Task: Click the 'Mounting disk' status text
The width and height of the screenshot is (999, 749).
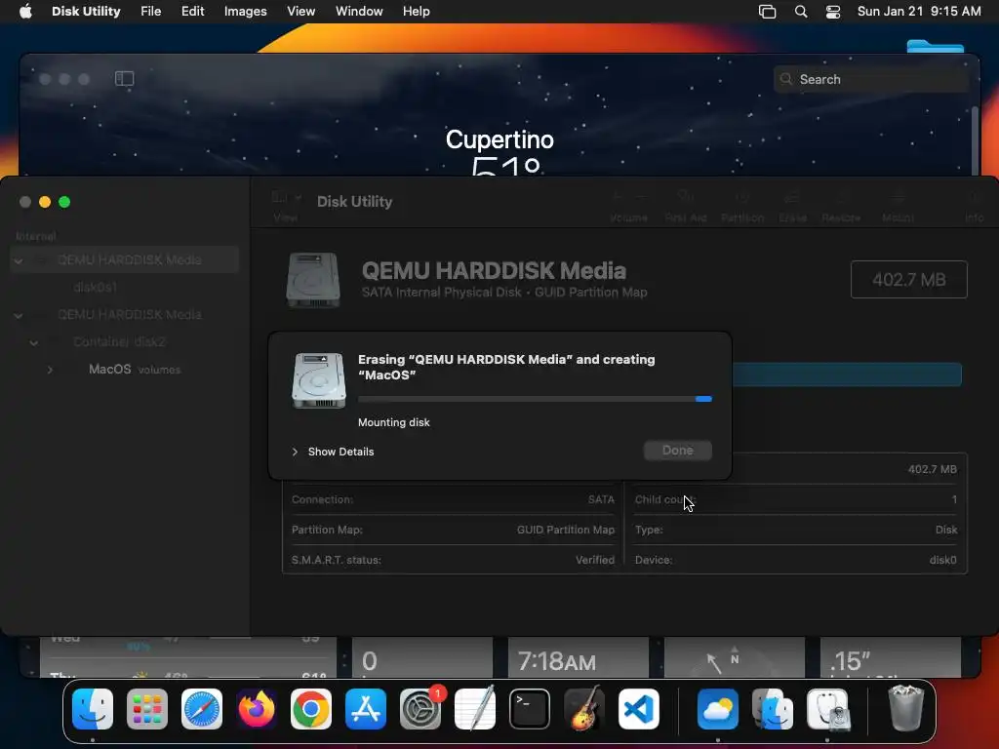Action: (394, 422)
